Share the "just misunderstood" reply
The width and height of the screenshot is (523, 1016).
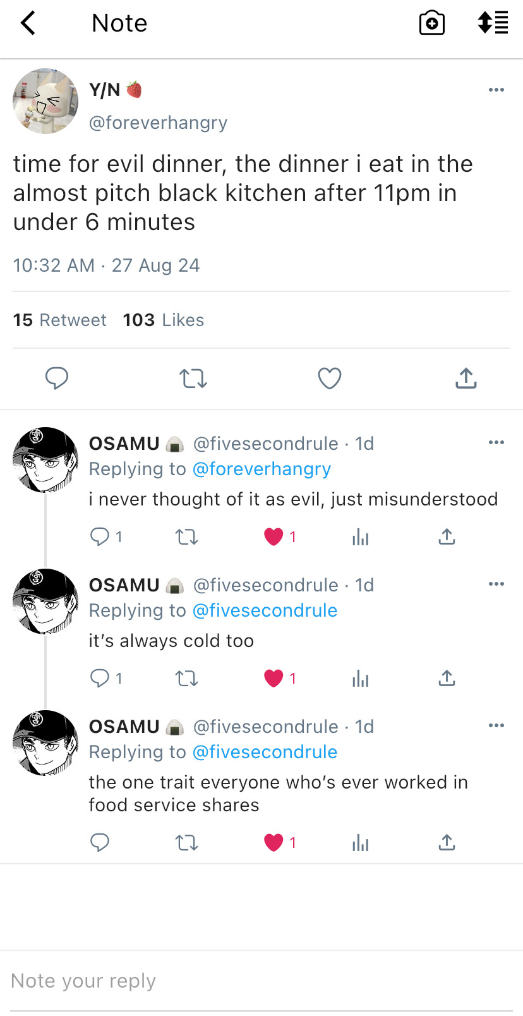point(447,537)
